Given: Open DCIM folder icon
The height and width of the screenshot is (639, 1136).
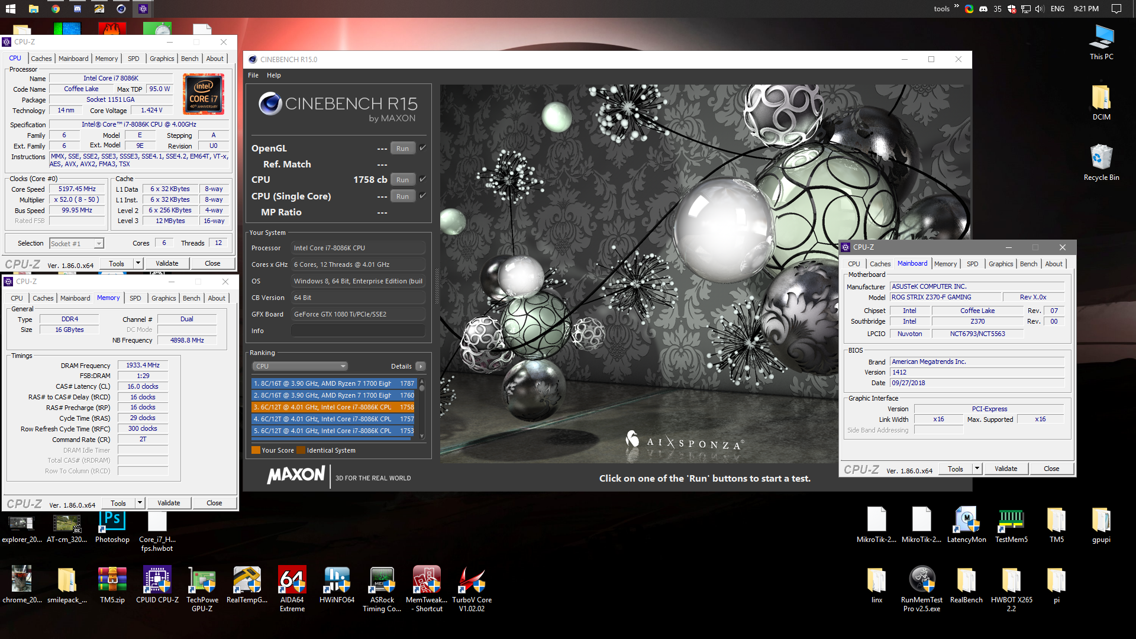Looking at the screenshot, I should (1101, 102).
